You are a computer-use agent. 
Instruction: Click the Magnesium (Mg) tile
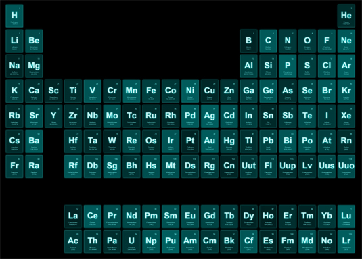pyautogui.click(x=34, y=66)
